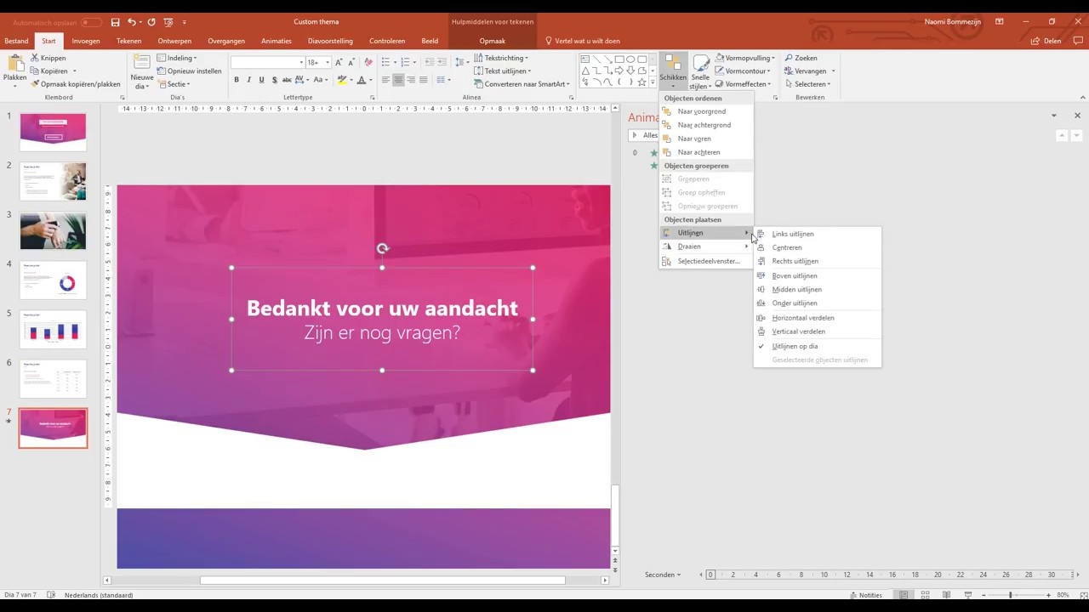The height and width of the screenshot is (612, 1089).
Task: Select slide 4 thumbnail with donut chart
Action: pyautogui.click(x=53, y=280)
